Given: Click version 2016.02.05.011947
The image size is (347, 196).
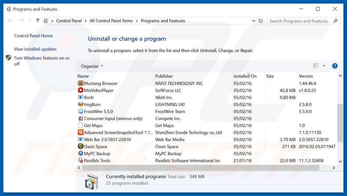Looking at the screenshot, I should click(317, 147).
